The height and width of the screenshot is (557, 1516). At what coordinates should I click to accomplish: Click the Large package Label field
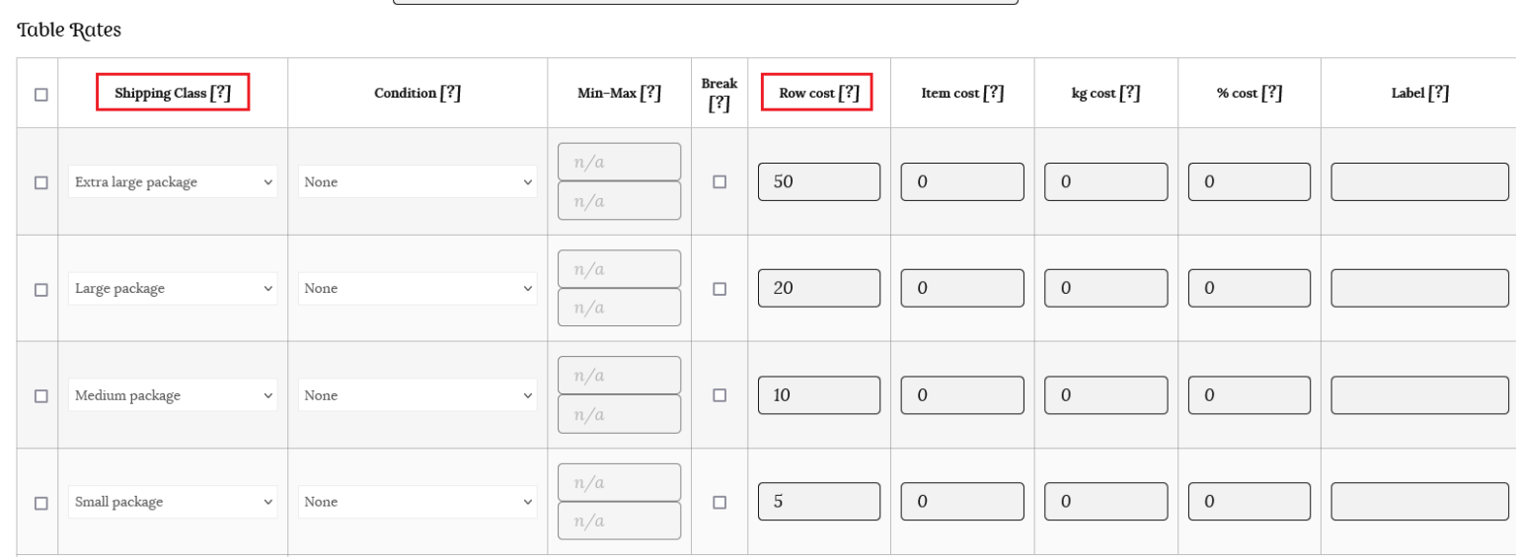tap(1419, 289)
